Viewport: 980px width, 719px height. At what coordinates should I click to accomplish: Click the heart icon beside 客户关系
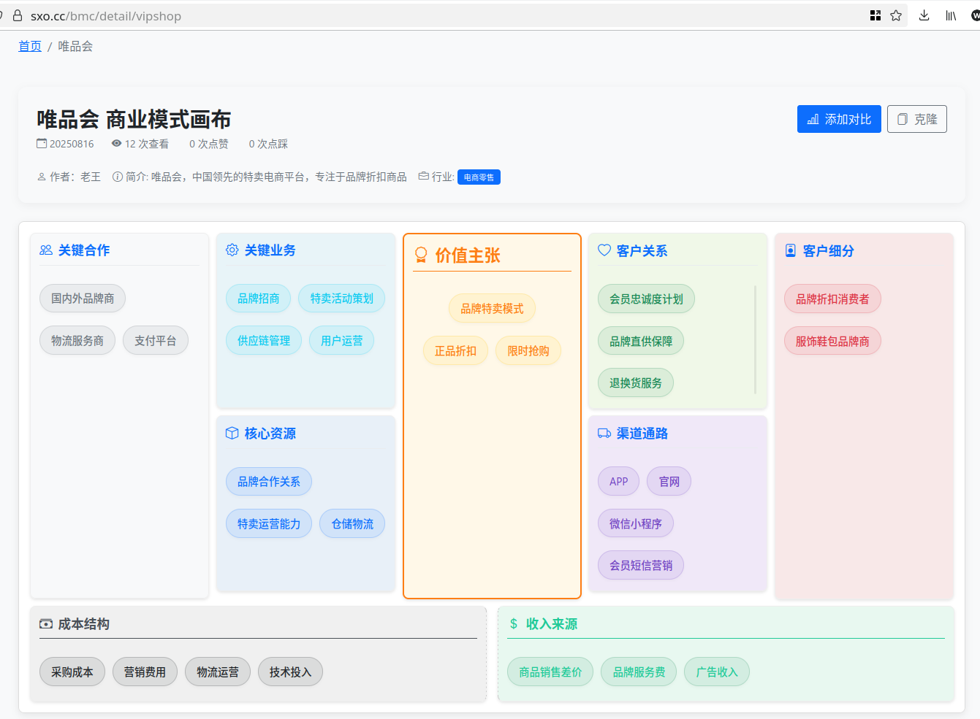(x=604, y=250)
